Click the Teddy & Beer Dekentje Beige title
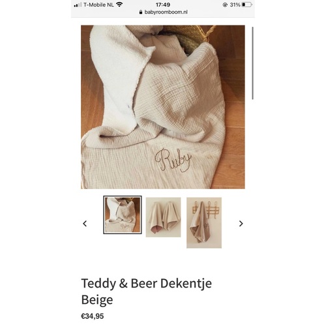 [x=147, y=291]
